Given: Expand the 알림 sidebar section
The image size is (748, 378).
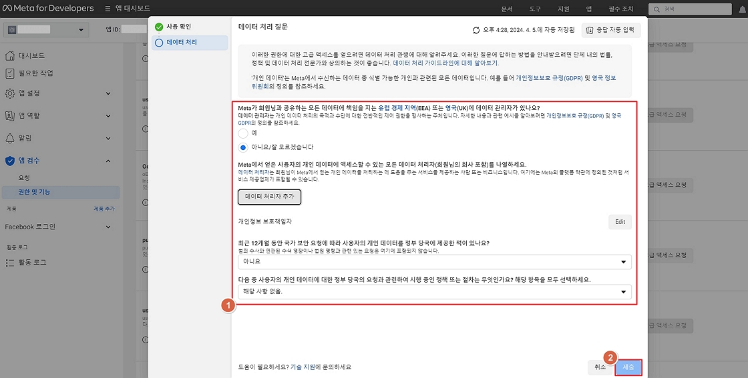Looking at the screenshot, I should coord(108,138).
